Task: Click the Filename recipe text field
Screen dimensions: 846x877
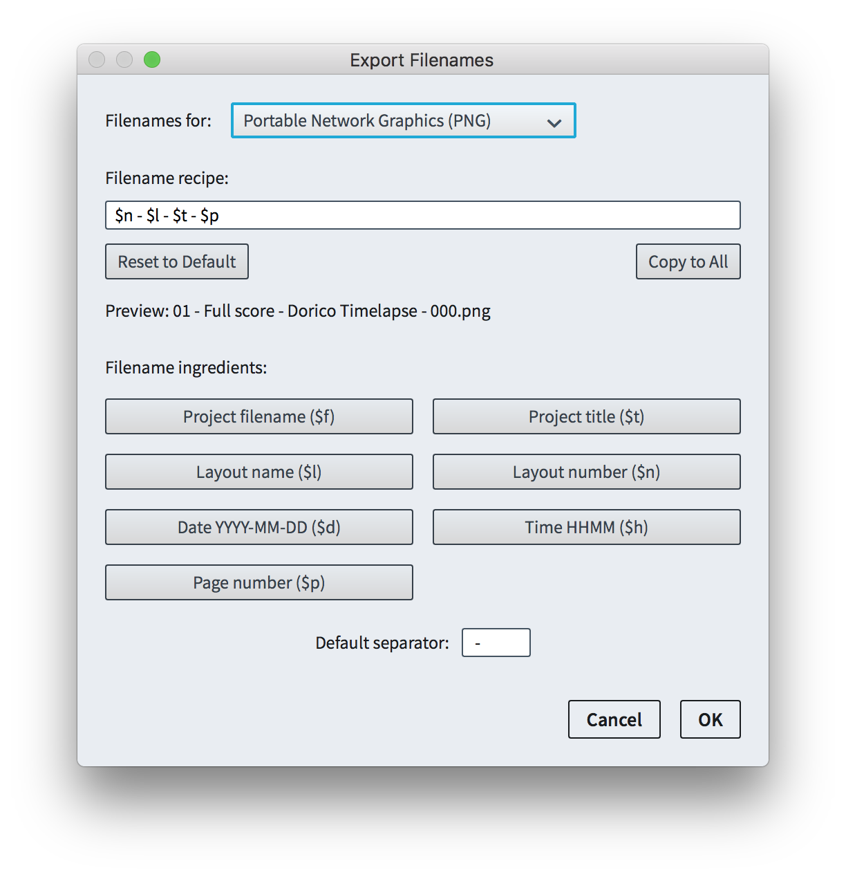Action: 422,215
